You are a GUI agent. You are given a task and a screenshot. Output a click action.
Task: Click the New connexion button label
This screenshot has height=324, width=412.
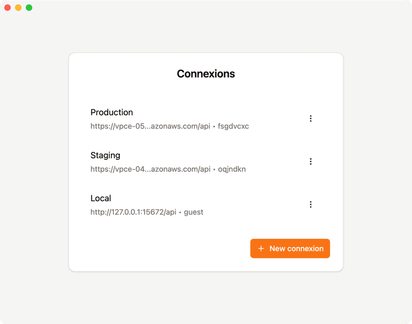coord(296,248)
